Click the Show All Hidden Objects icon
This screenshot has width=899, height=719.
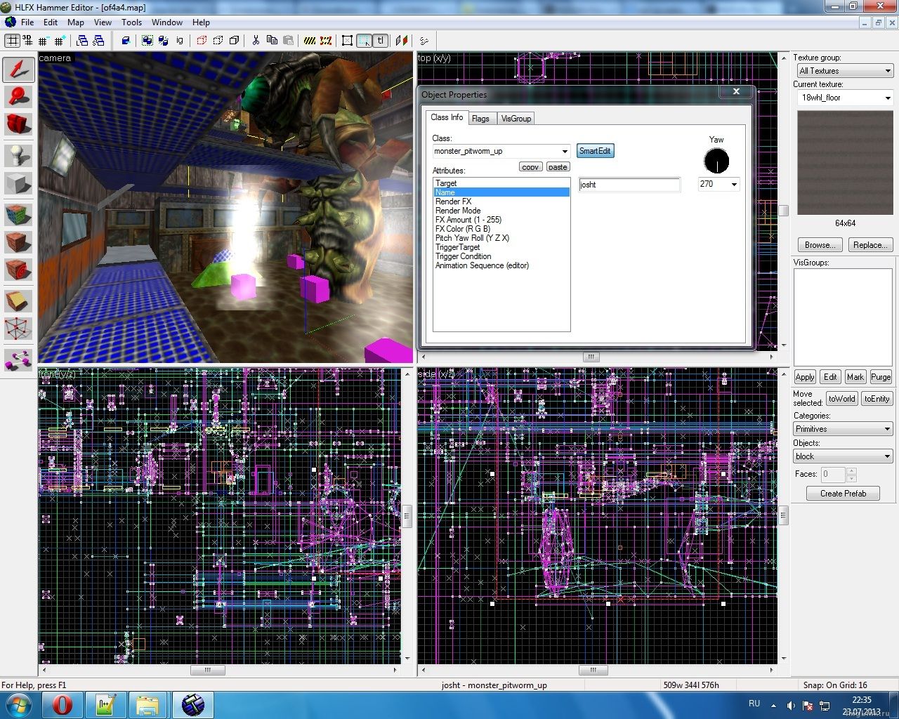(x=234, y=41)
